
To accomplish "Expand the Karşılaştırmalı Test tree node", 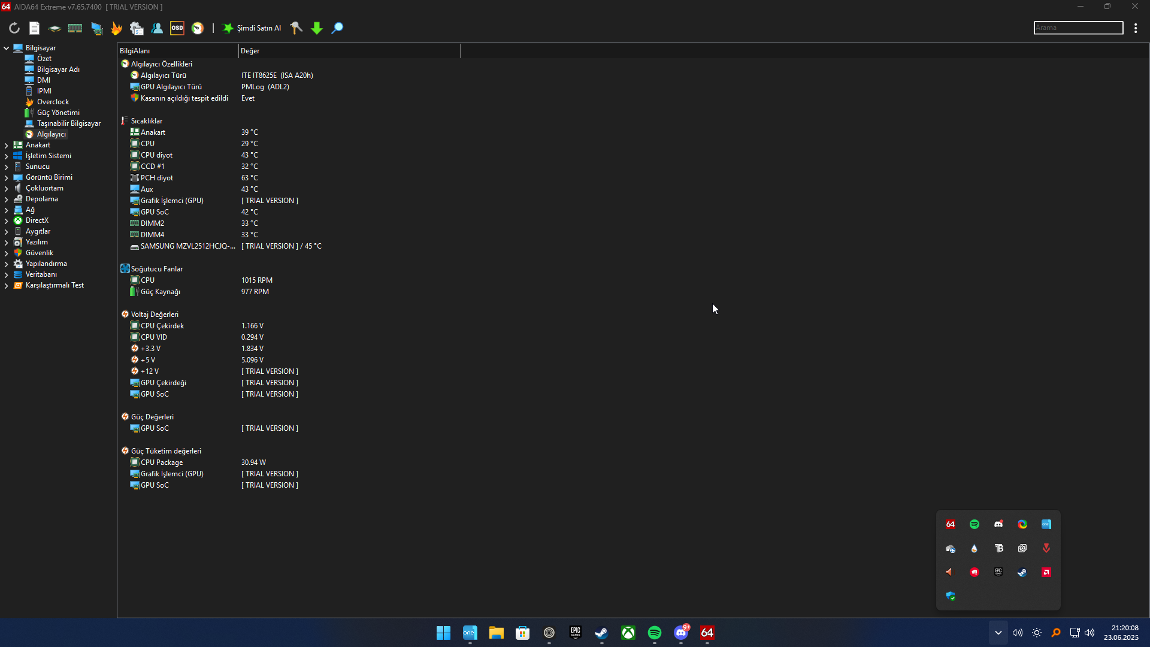I will click(x=7, y=285).
